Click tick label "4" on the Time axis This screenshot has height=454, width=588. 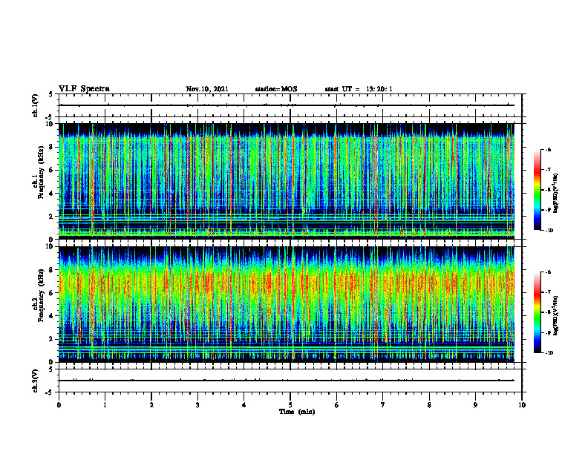coord(244,405)
